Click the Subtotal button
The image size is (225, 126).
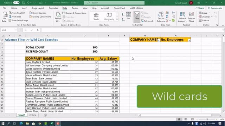[204, 20]
